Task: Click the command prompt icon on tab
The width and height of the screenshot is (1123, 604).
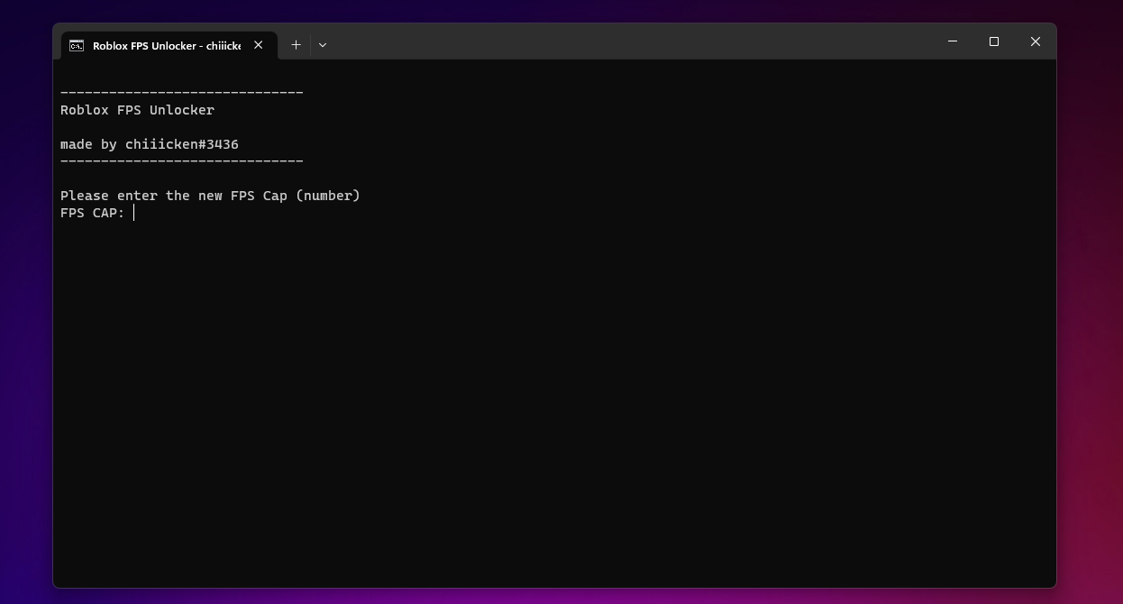Action: pyautogui.click(x=77, y=45)
